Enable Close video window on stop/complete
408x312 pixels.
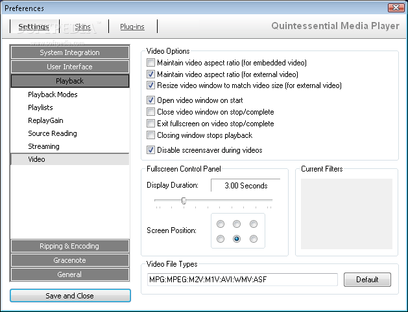pos(150,112)
